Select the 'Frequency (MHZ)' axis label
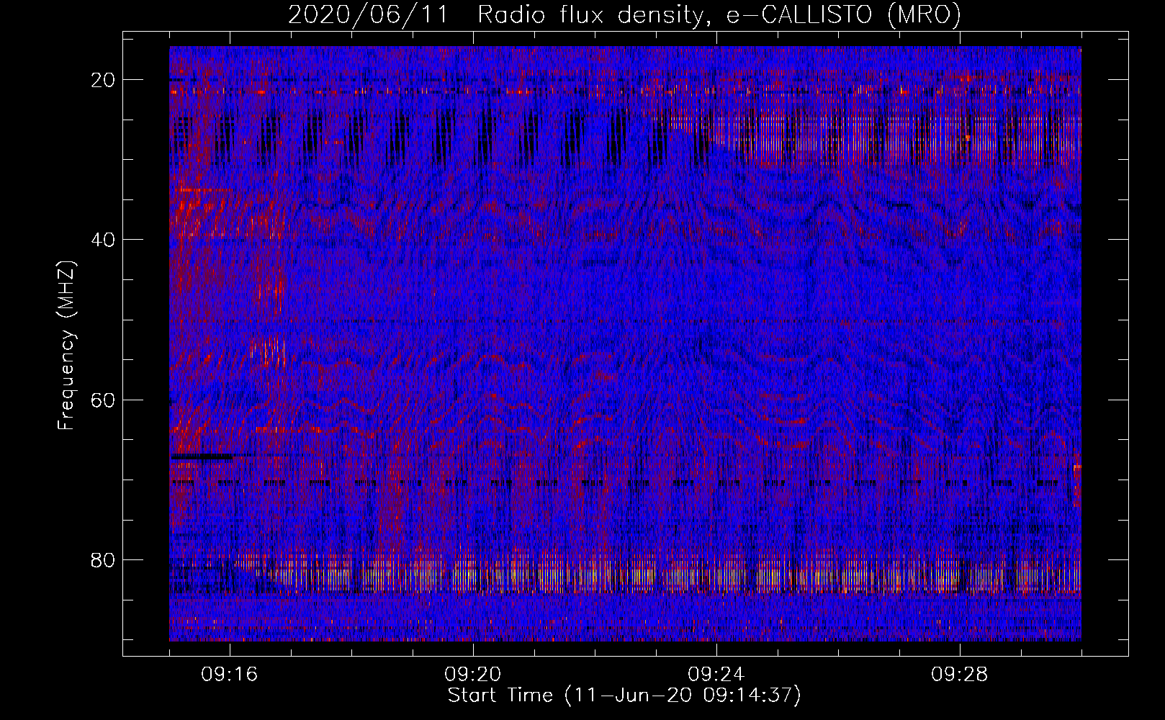Screen dimensions: 1165x720 point(66,346)
